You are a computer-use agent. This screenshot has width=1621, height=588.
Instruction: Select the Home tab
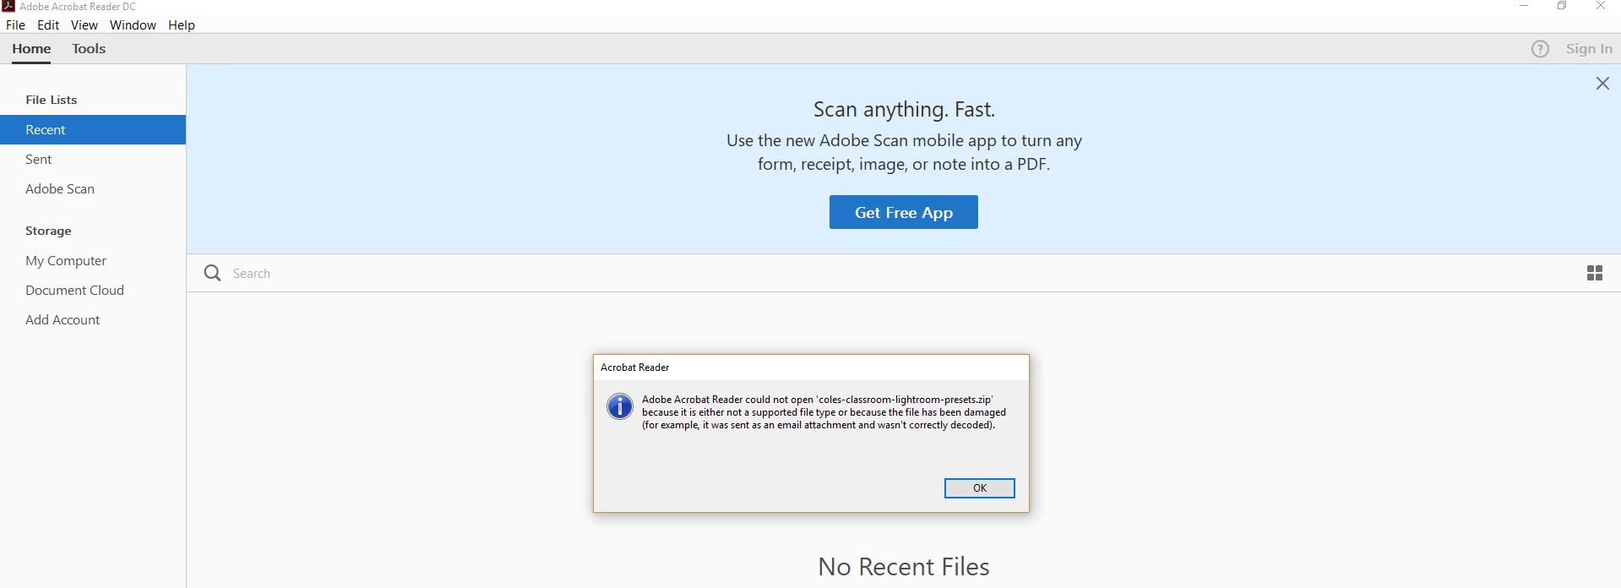point(31,49)
